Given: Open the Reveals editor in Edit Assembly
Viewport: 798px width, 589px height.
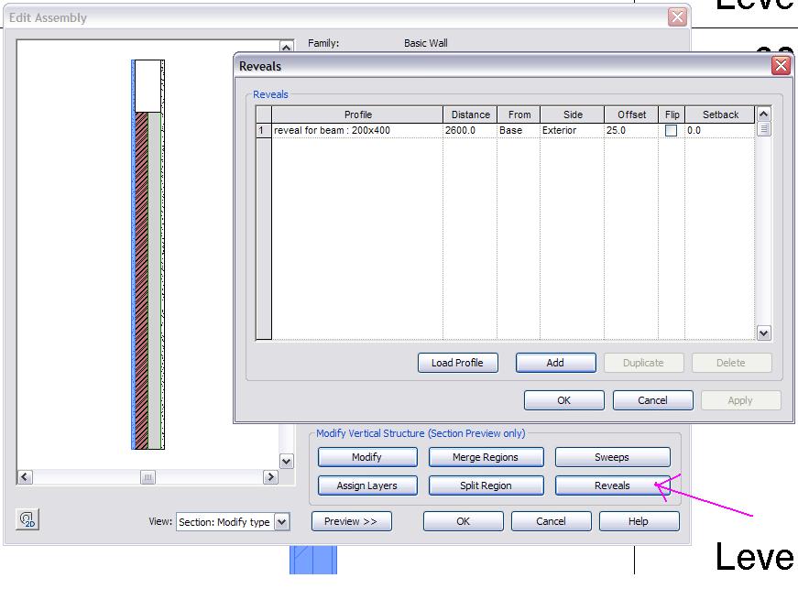Looking at the screenshot, I should pos(612,485).
